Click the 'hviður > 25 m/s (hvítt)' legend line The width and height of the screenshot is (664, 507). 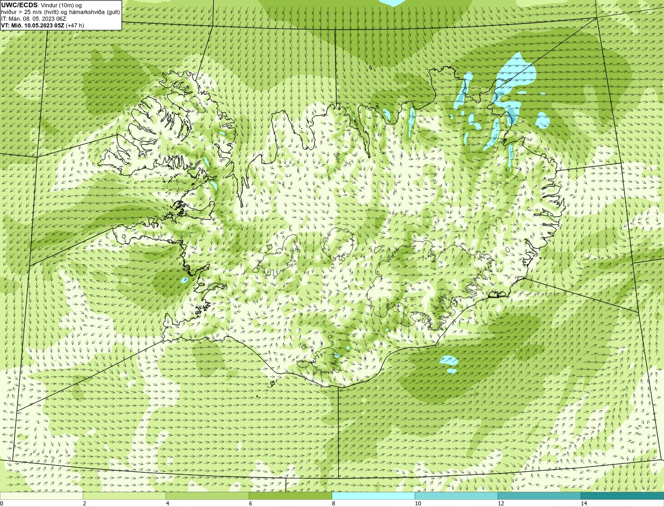pyautogui.click(x=61, y=12)
